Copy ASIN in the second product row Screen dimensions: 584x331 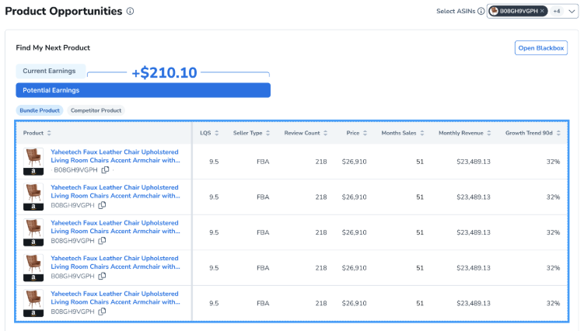pyautogui.click(x=102, y=205)
